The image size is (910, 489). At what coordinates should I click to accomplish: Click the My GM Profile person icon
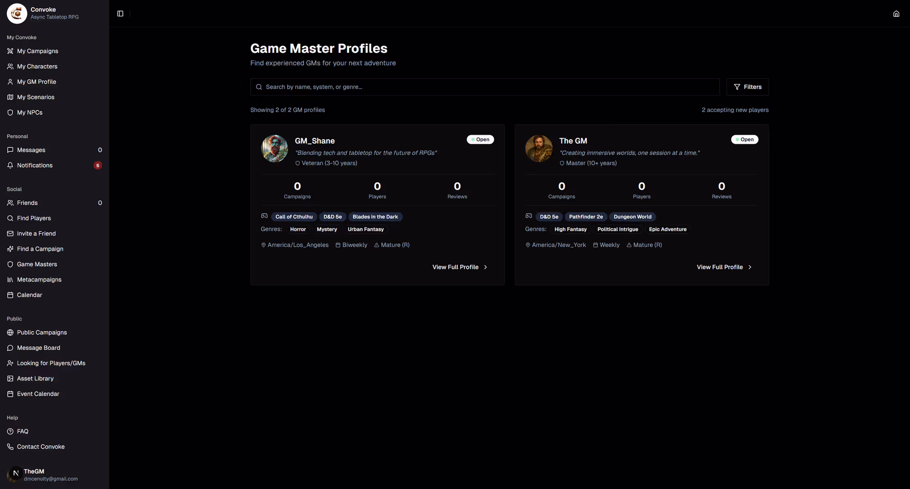tap(10, 82)
